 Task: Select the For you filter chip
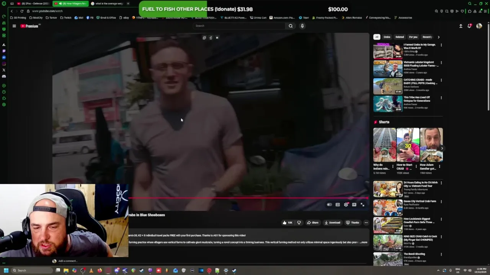[x=413, y=37]
